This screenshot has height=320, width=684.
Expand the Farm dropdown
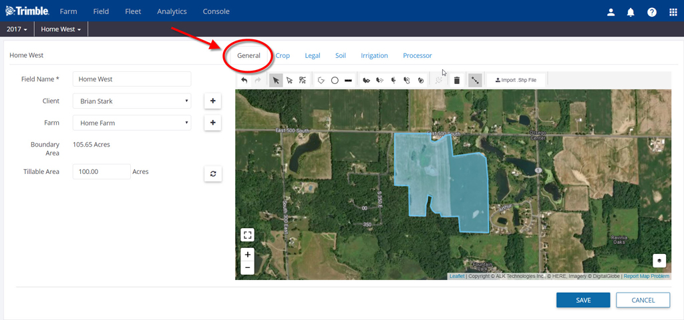(132, 123)
